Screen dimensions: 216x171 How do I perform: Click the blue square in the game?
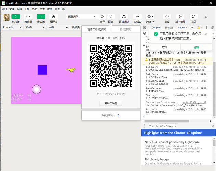tap(42, 70)
